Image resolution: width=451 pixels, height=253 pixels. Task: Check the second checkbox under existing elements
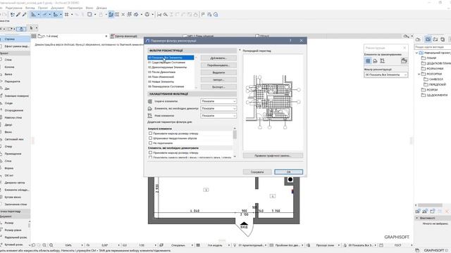[150, 138]
